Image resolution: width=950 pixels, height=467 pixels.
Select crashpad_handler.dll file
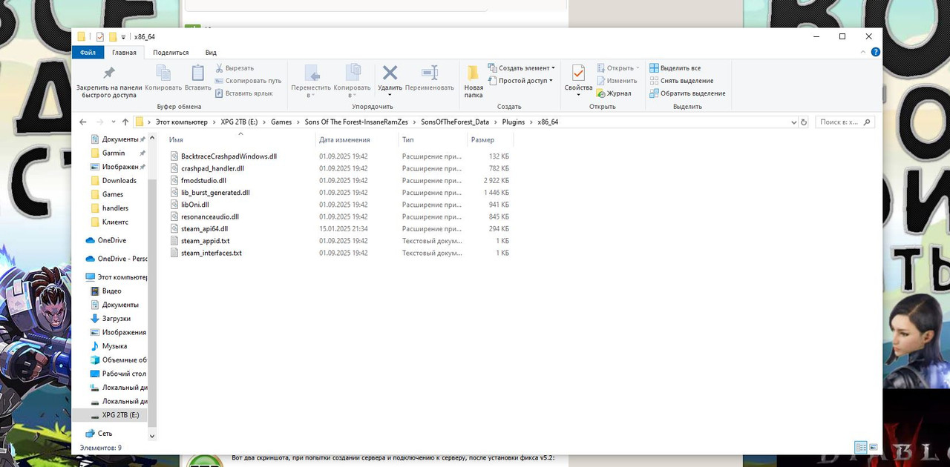click(212, 168)
